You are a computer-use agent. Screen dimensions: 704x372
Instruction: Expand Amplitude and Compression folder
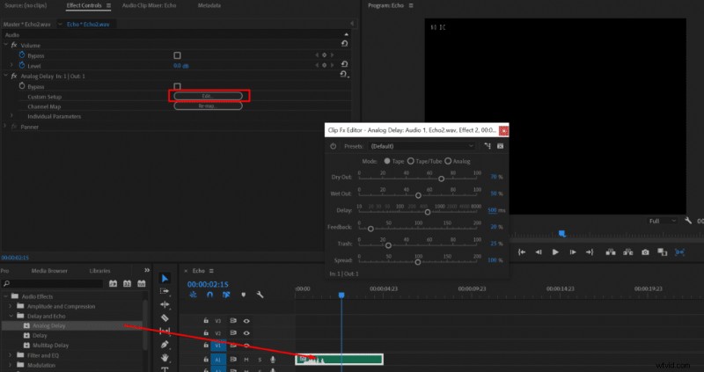[x=11, y=306]
